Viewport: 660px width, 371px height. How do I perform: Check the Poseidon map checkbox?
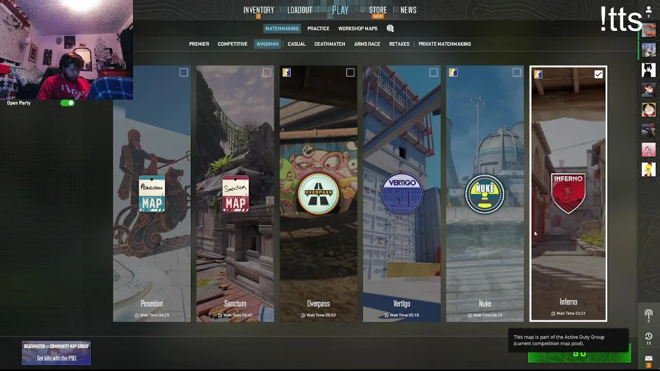click(184, 73)
